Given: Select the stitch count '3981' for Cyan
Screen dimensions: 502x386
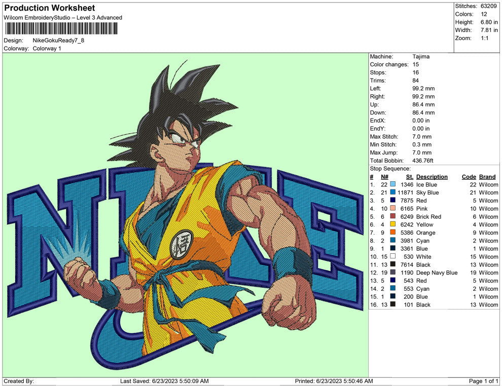Looking at the screenshot, I should click(407, 241).
